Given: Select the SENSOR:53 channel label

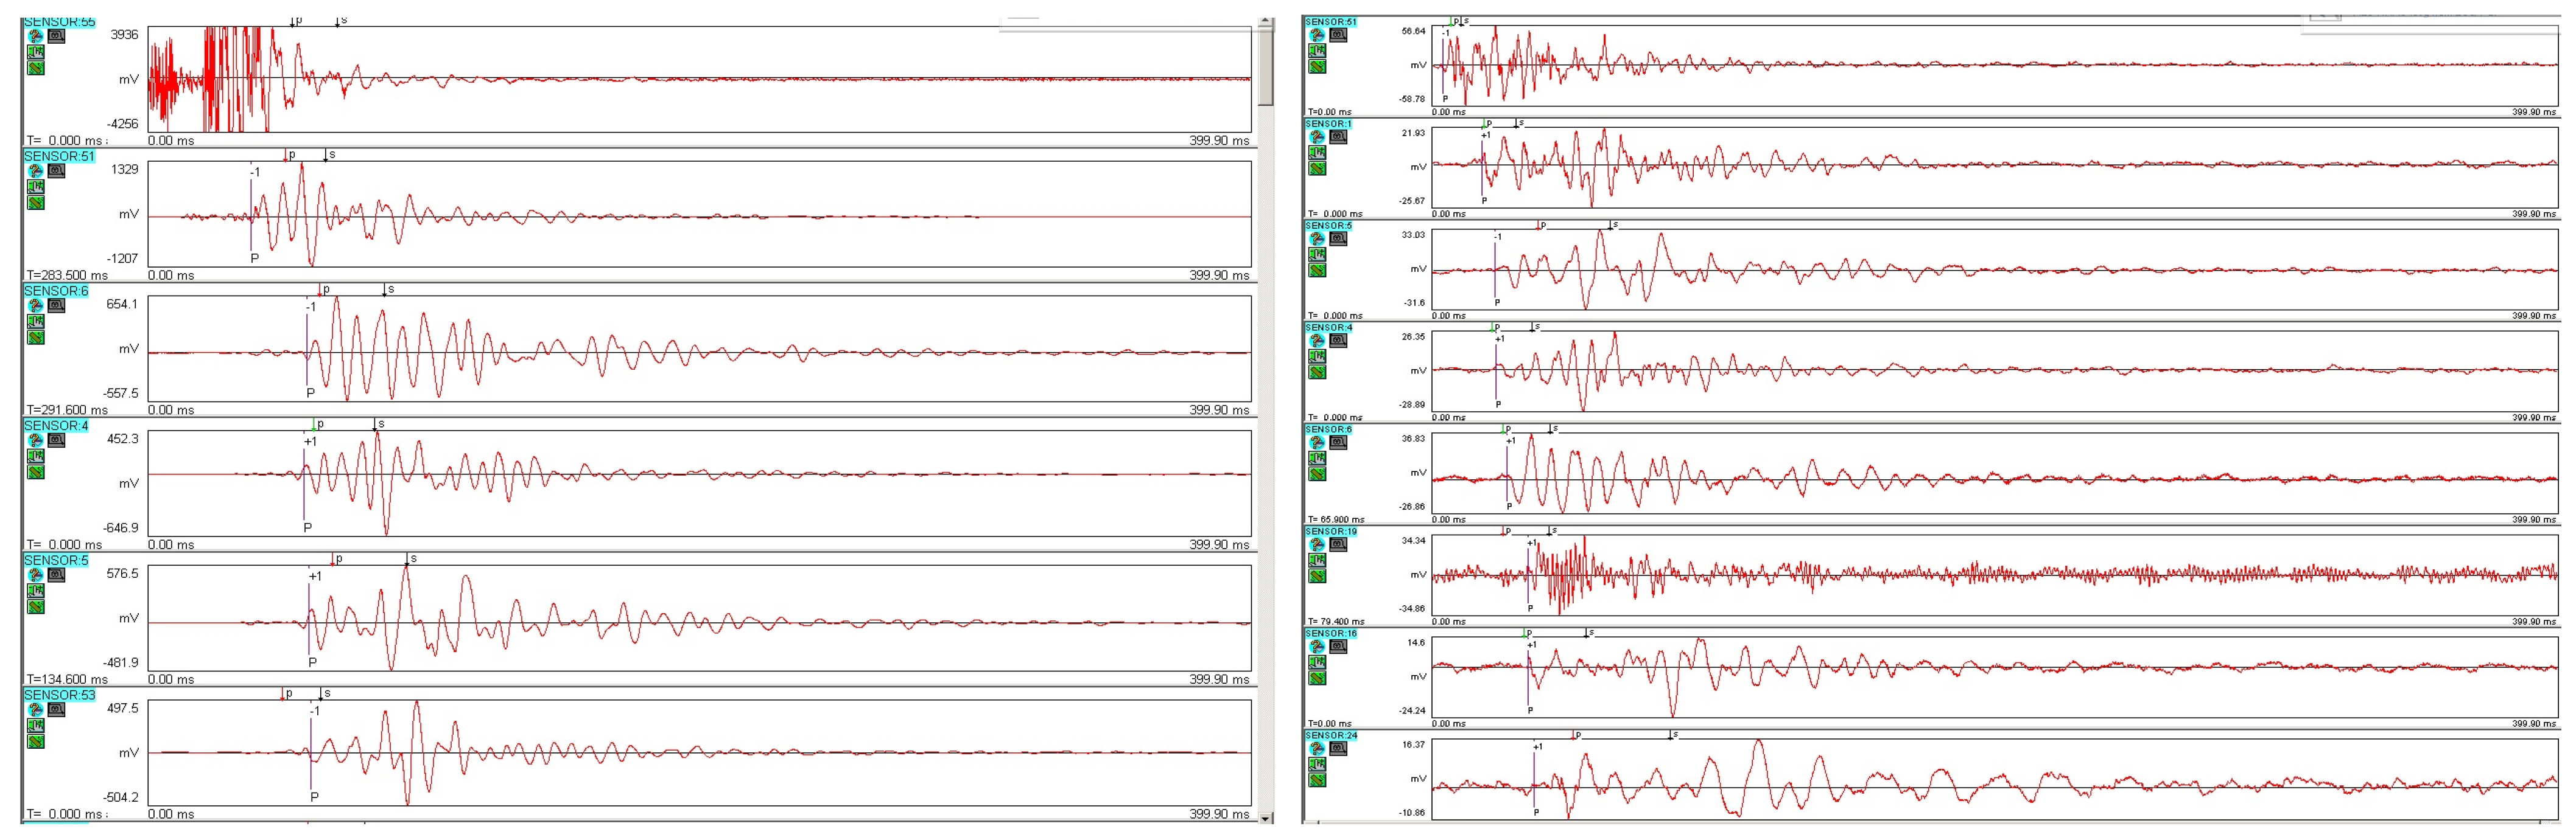Looking at the screenshot, I should [x=59, y=695].
